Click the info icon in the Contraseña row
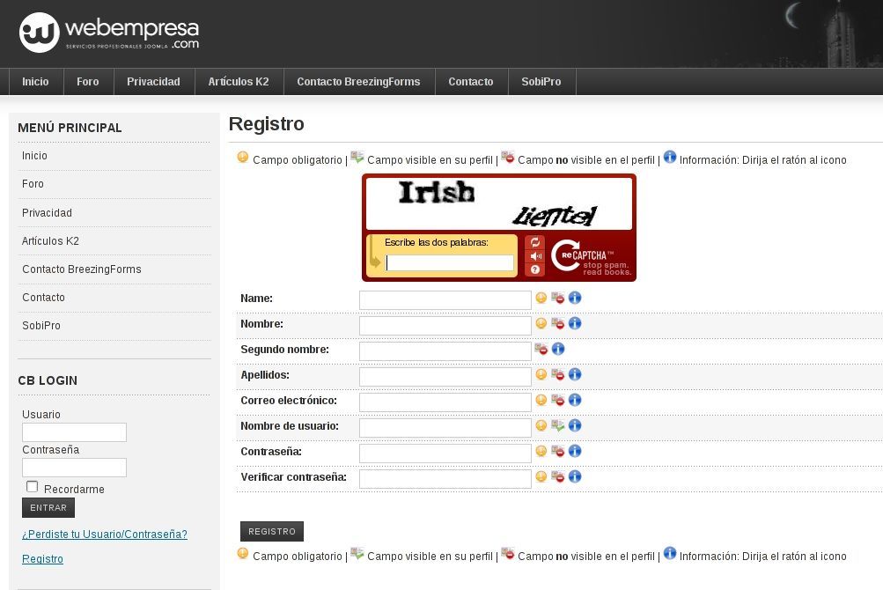 tap(574, 451)
